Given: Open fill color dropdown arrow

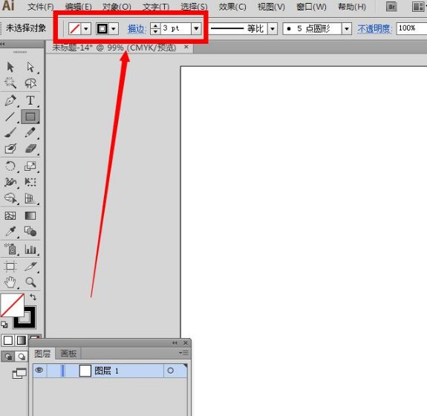Looking at the screenshot, I should [86, 29].
